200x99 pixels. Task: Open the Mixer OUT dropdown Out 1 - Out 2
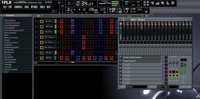pyautogui.click(x=168, y=87)
